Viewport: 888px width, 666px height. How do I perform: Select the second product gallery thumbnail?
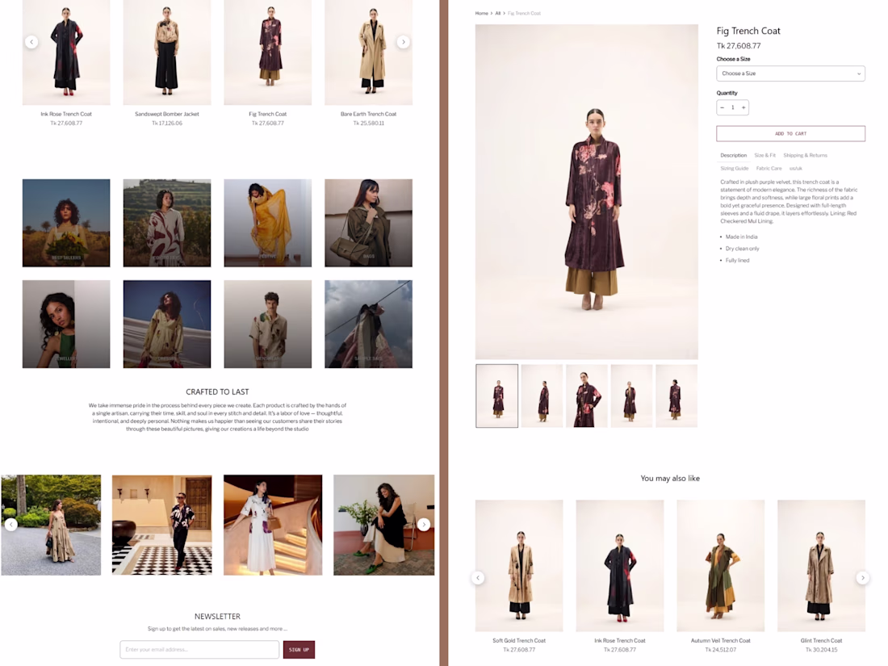pyautogui.click(x=542, y=396)
